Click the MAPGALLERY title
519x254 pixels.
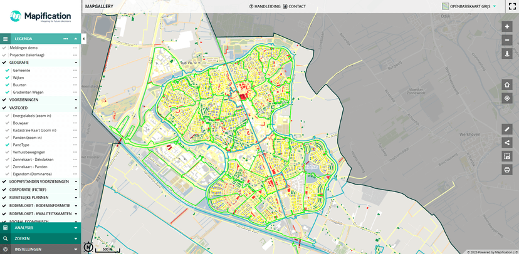click(x=99, y=6)
